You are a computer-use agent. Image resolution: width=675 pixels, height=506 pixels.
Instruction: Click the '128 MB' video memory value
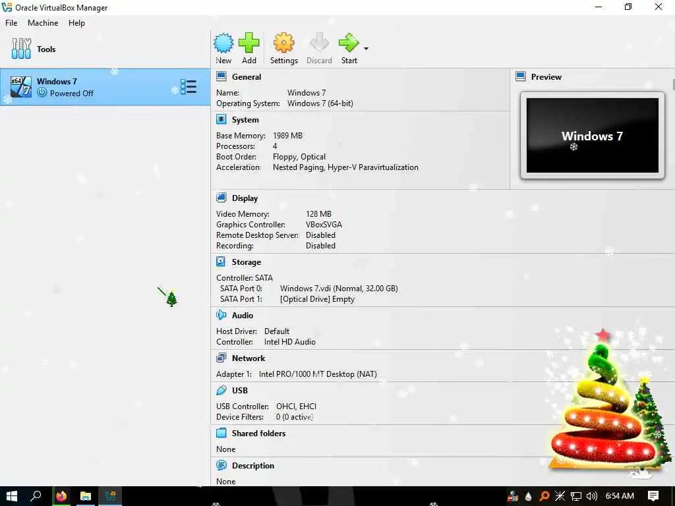318,214
